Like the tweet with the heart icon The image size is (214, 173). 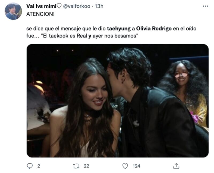pos(125,166)
